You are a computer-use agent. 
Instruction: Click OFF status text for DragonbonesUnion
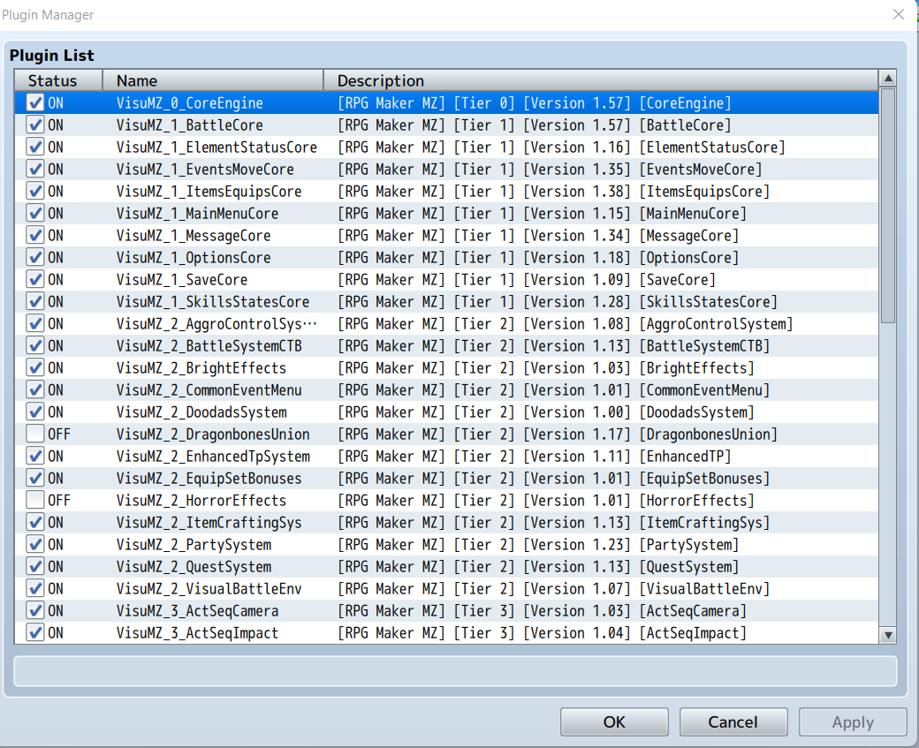tap(59, 434)
